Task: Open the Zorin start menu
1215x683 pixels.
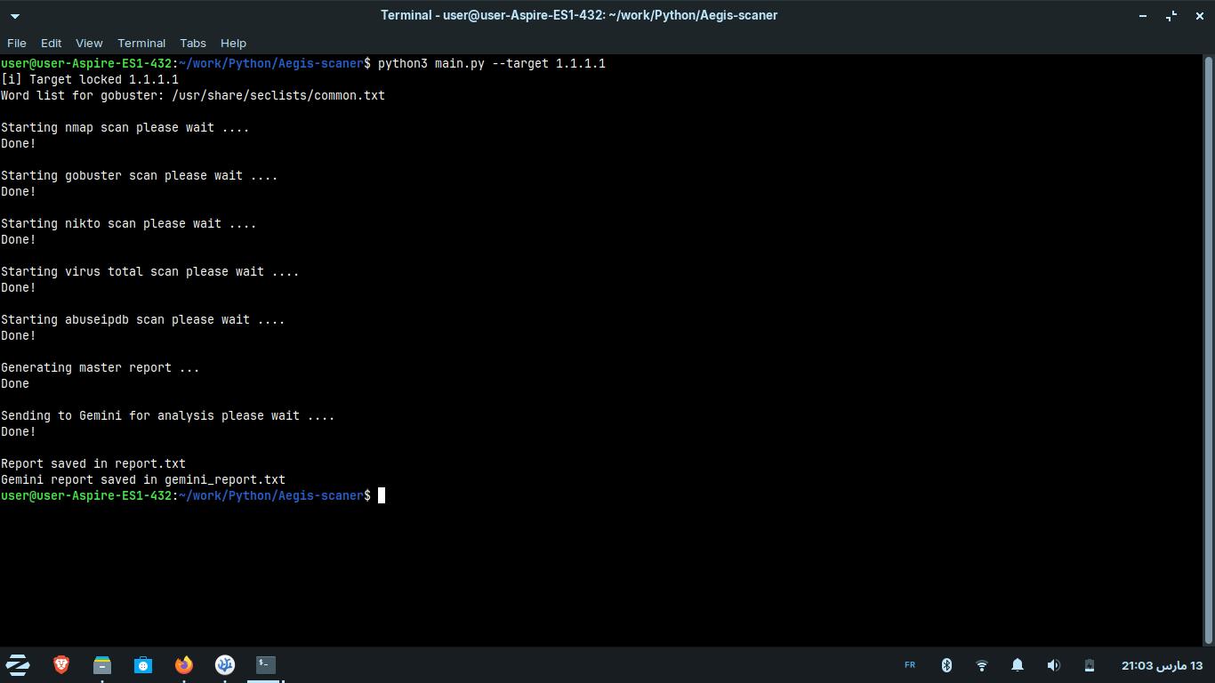Action: 18,664
